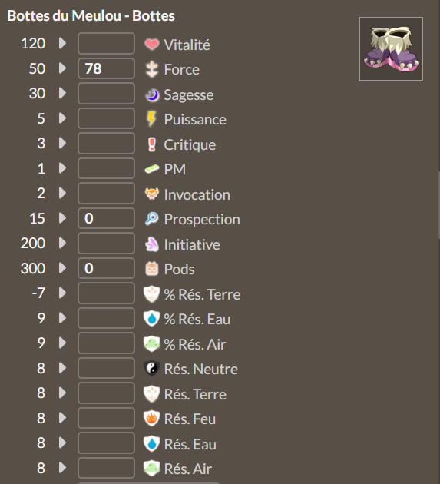Click the Rés. Feu flame shield icon

[x=151, y=418]
